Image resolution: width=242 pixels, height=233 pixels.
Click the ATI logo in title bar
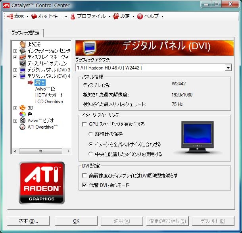tap(6, 6)
